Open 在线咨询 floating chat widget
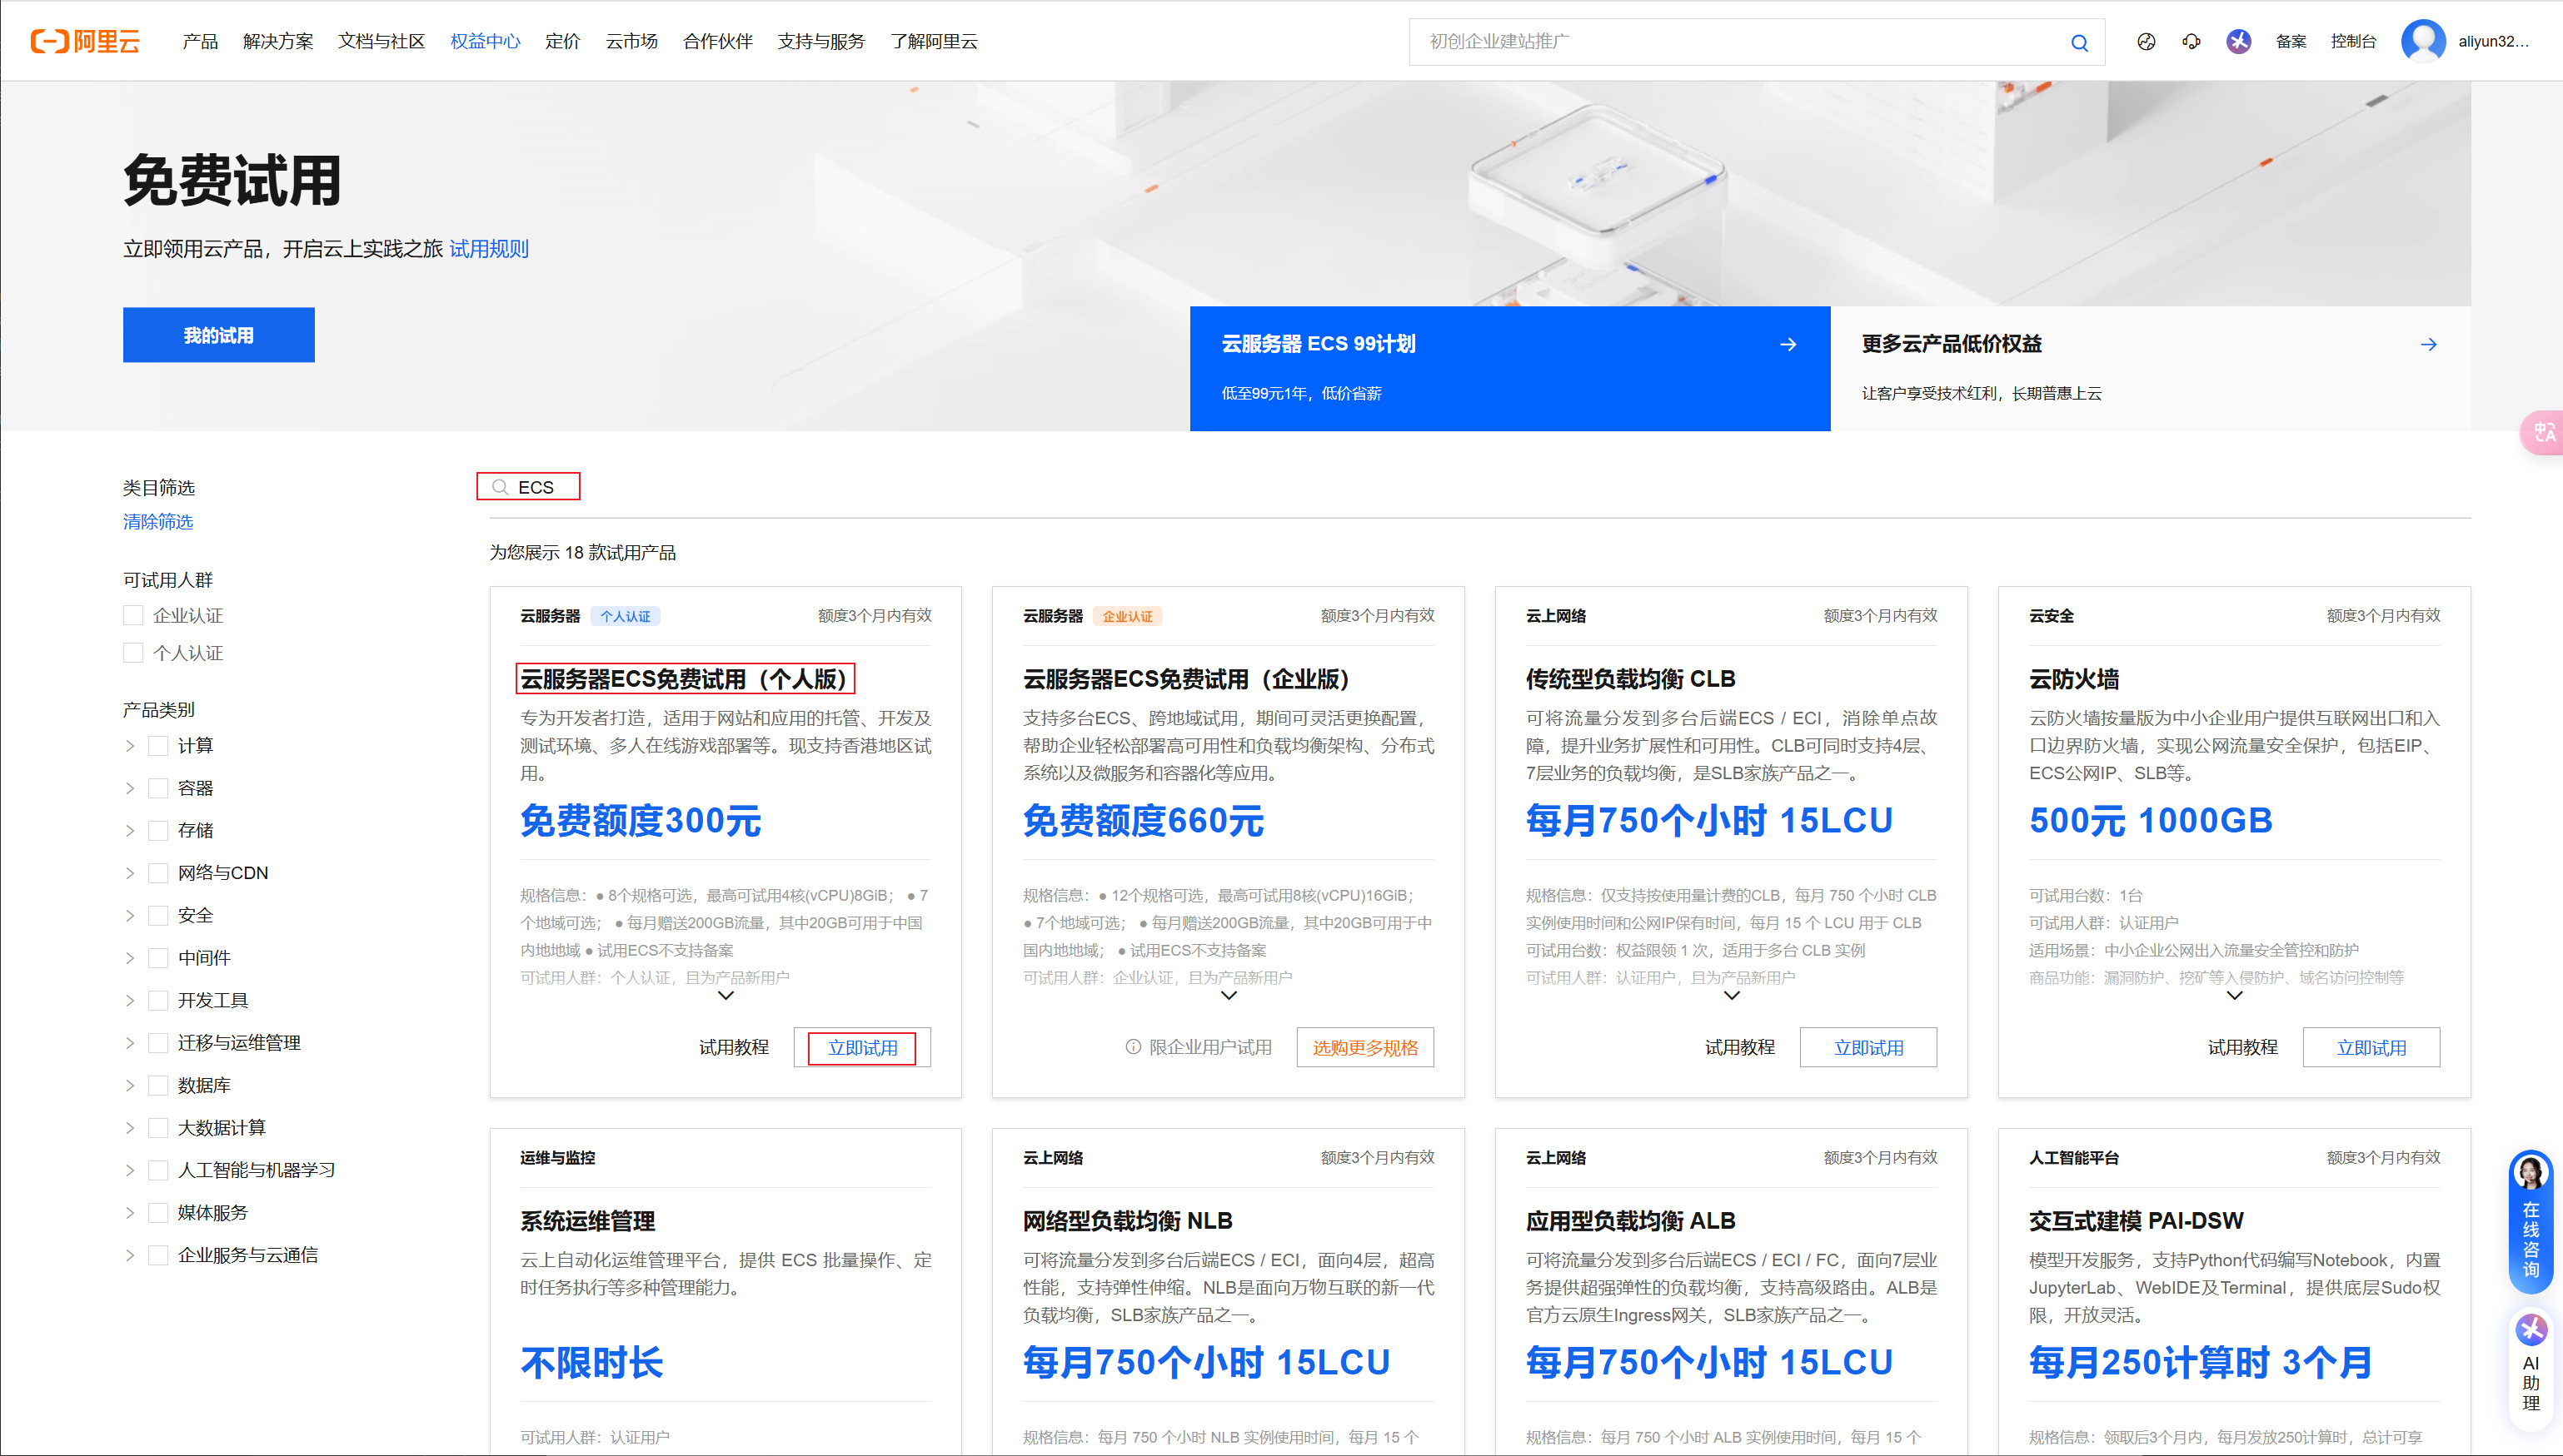This screenshot has width=2563, height=1456. tap(2530, 1221)
